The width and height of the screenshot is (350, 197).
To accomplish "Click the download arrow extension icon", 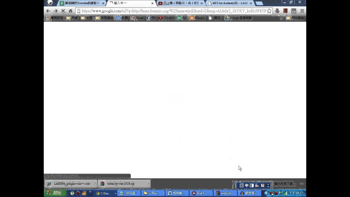I will tap(277, 11).
